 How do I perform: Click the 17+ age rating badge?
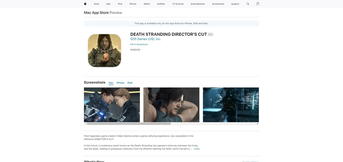tap(210, 34)
